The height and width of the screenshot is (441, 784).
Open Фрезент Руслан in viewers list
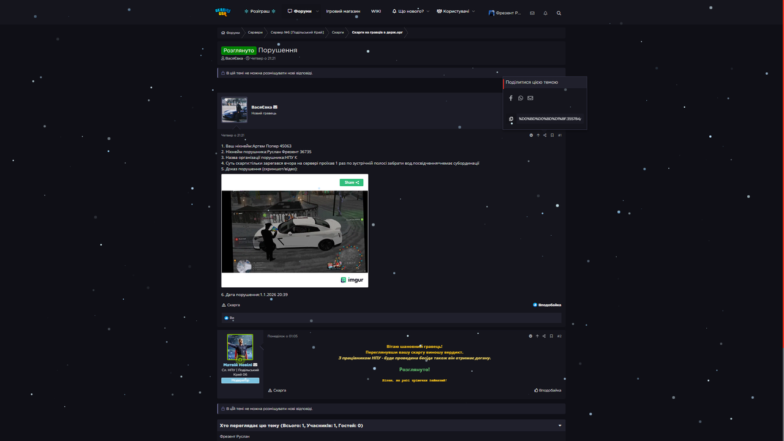pos(235,437)
